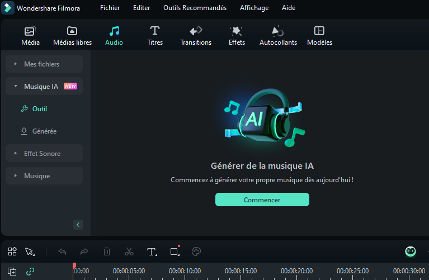Open the Effets tab

pos(237,36)
